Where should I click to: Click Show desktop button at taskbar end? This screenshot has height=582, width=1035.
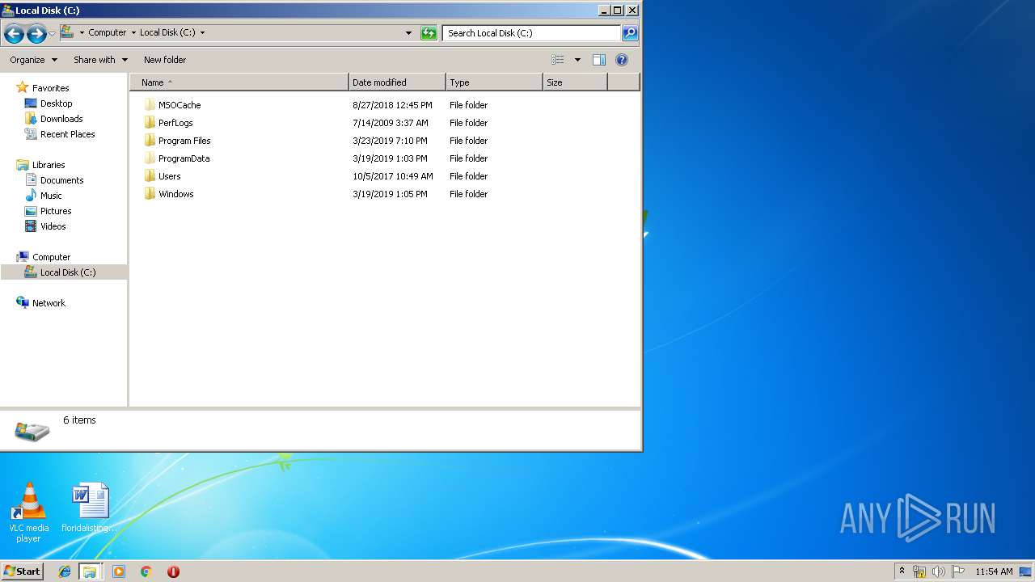(x=1026, y=571)
